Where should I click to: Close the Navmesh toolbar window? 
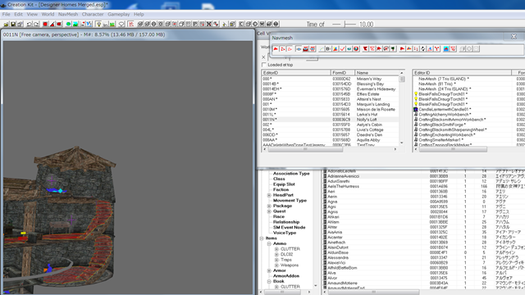pyautogui.click(x=514, y=37)
